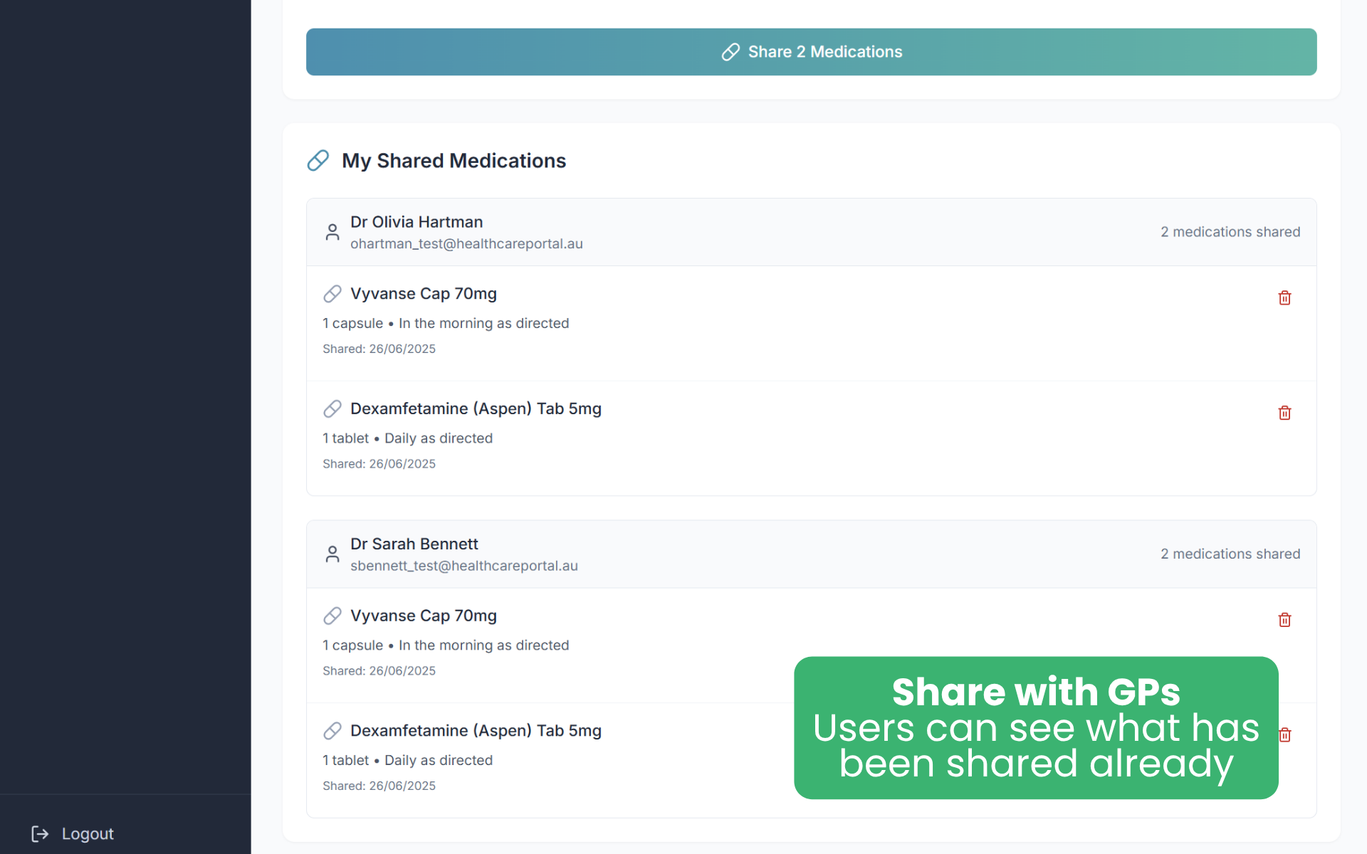Screen dimensions: 1367x854
Task: Click the pill icon next to Hartman's Vyvanse
Action: click(x=332, y=294)
